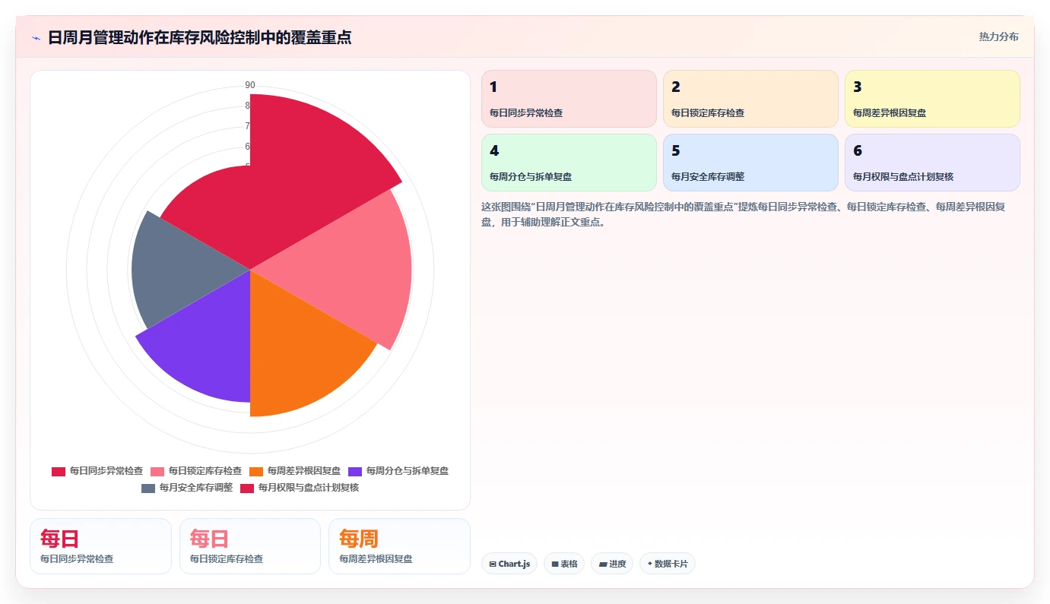Toggle legend entry 每月安全库存调整
This screenshot has width=1050, height=604.
coord(187,488)
